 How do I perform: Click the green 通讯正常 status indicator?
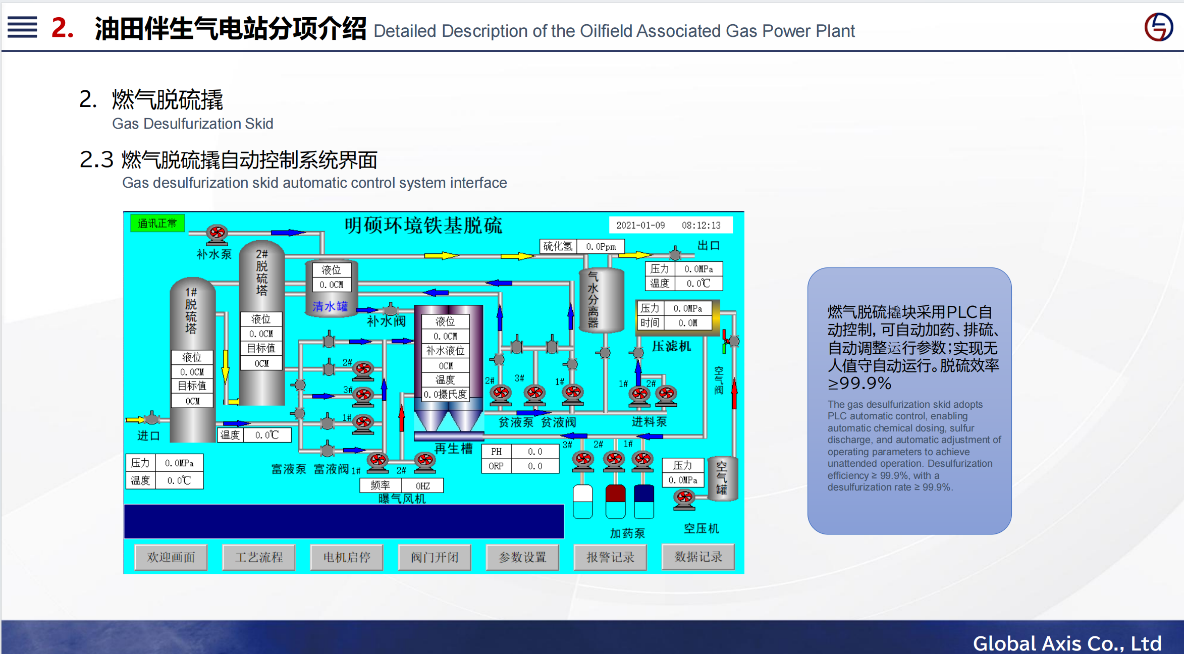(x=157, y=224)
